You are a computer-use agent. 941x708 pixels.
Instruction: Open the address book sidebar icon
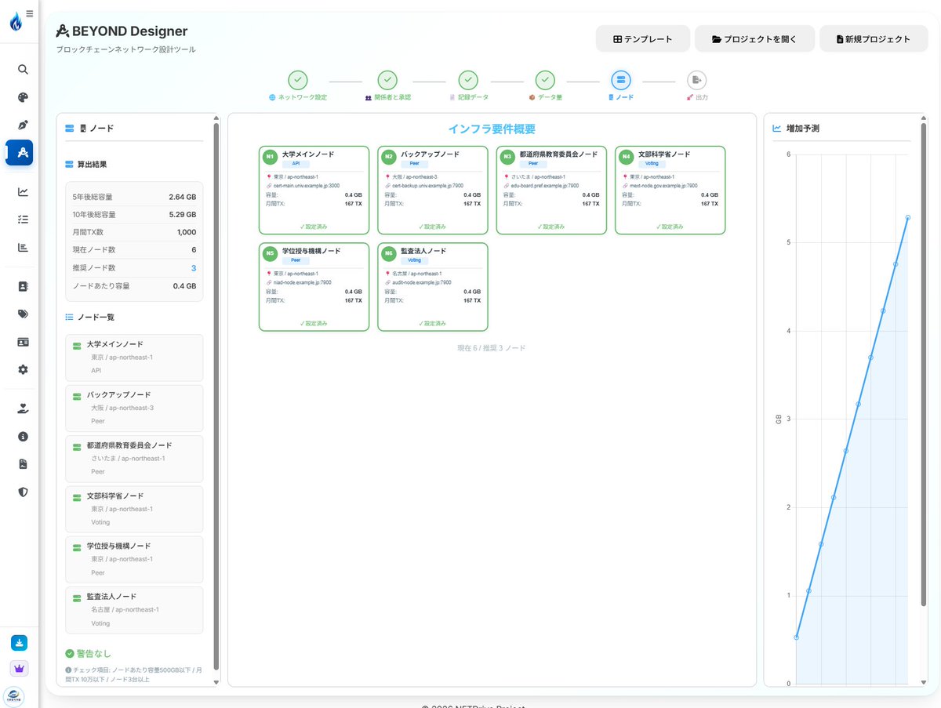23,286
